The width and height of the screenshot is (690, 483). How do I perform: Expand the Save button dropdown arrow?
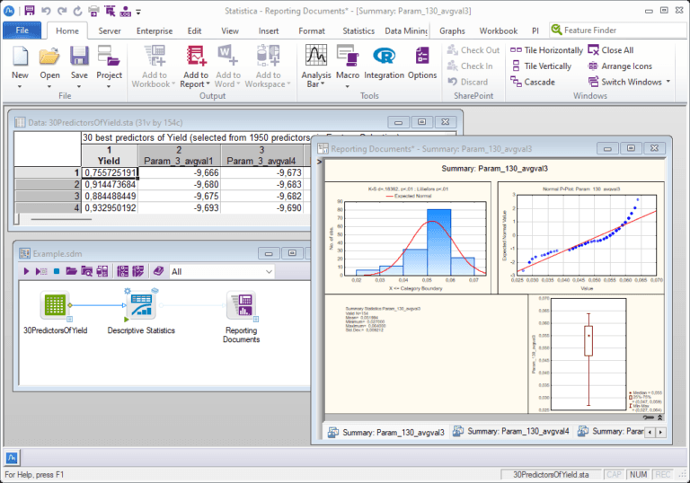[79, 86]
